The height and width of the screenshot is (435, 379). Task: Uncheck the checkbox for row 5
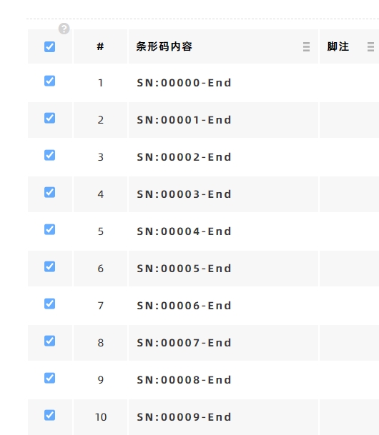[50, 229]
